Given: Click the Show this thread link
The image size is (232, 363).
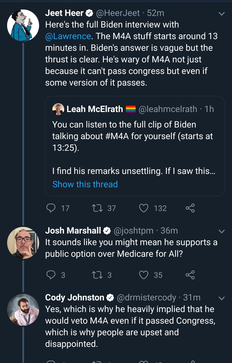Looking at the screenshot, I should coord(85,184).
